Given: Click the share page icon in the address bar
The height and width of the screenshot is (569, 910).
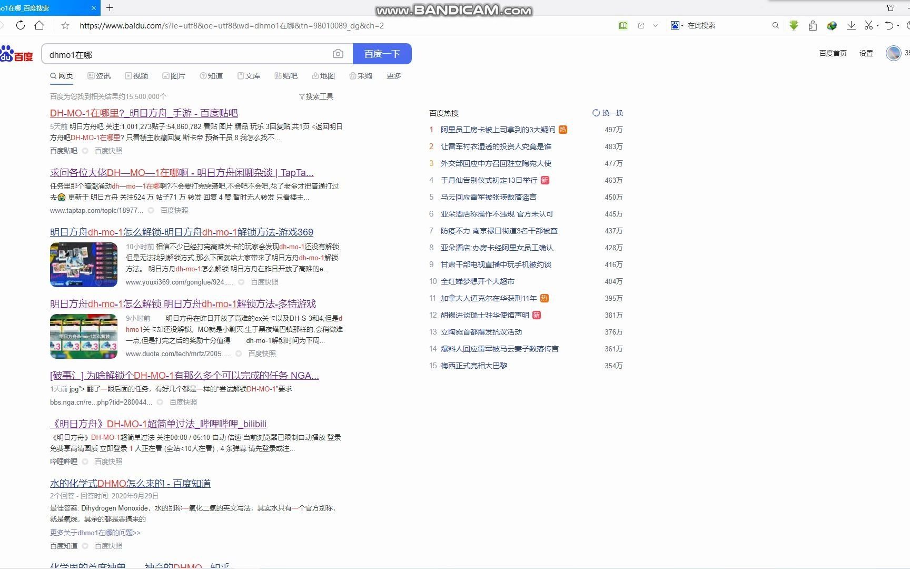Looking at the screenshot, I should 641,25.
